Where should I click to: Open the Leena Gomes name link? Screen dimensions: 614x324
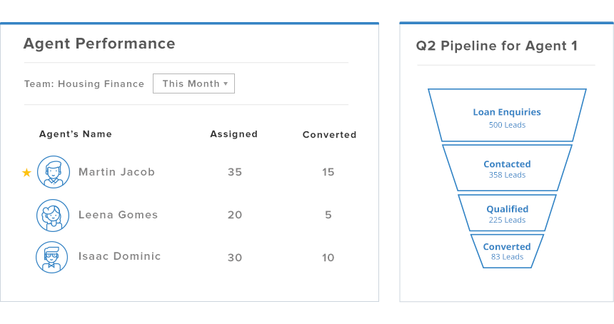(x=118, y=215)
